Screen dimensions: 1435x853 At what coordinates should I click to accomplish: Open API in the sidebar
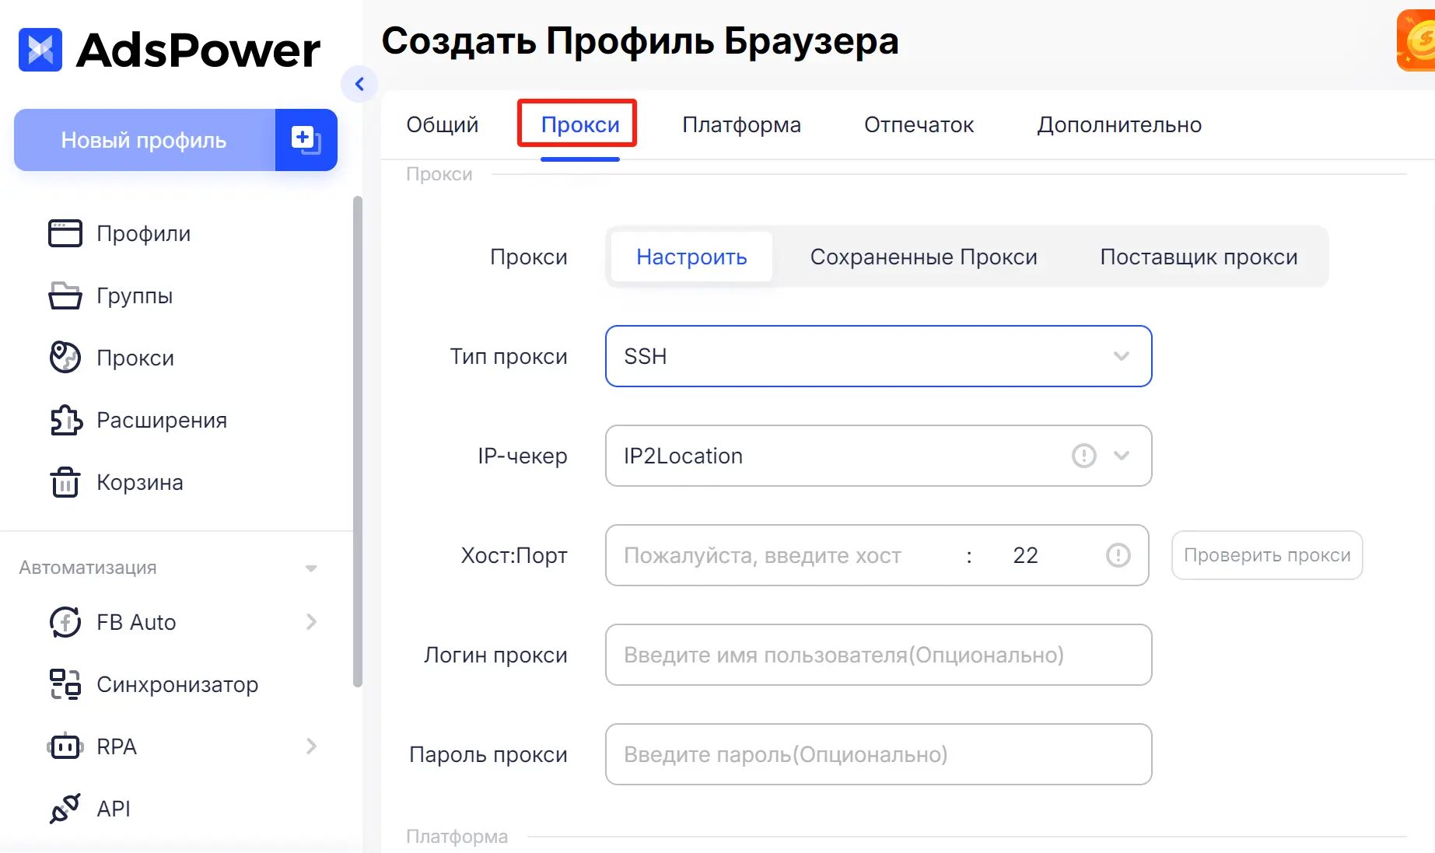coord(114,809)
